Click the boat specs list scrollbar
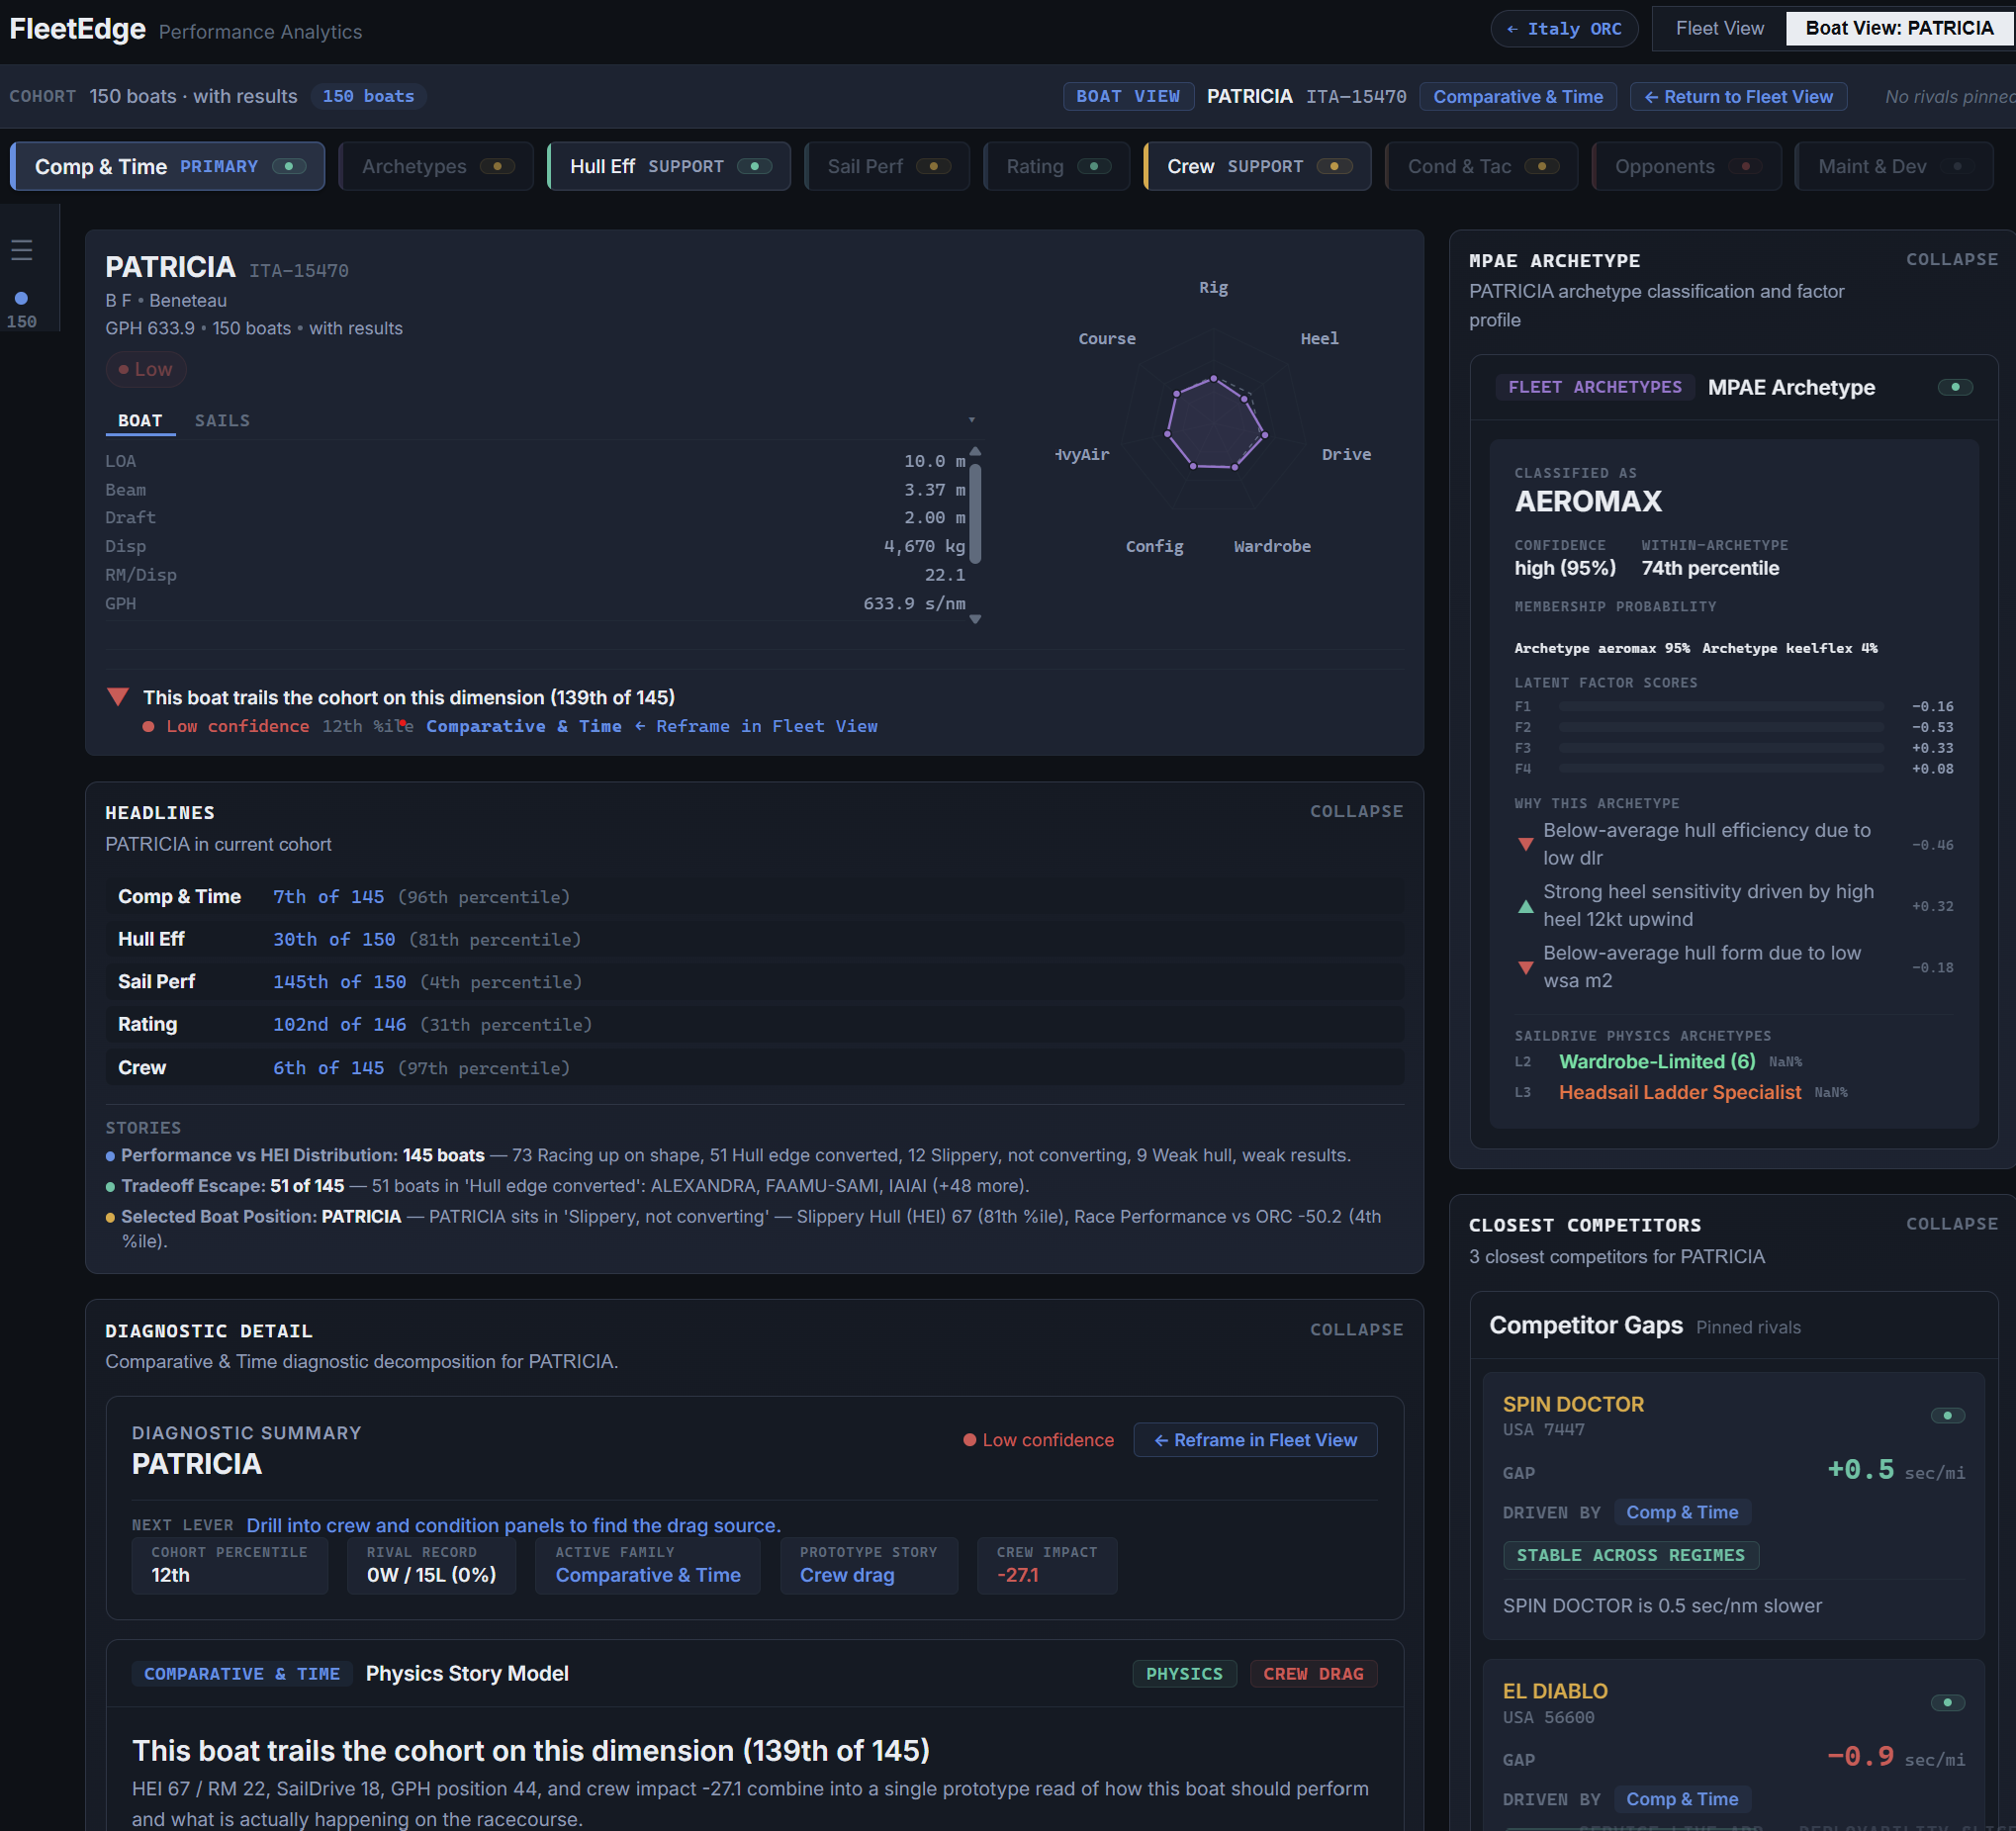This screenshot has width=2016, height=1831. (x=975, y=512)
